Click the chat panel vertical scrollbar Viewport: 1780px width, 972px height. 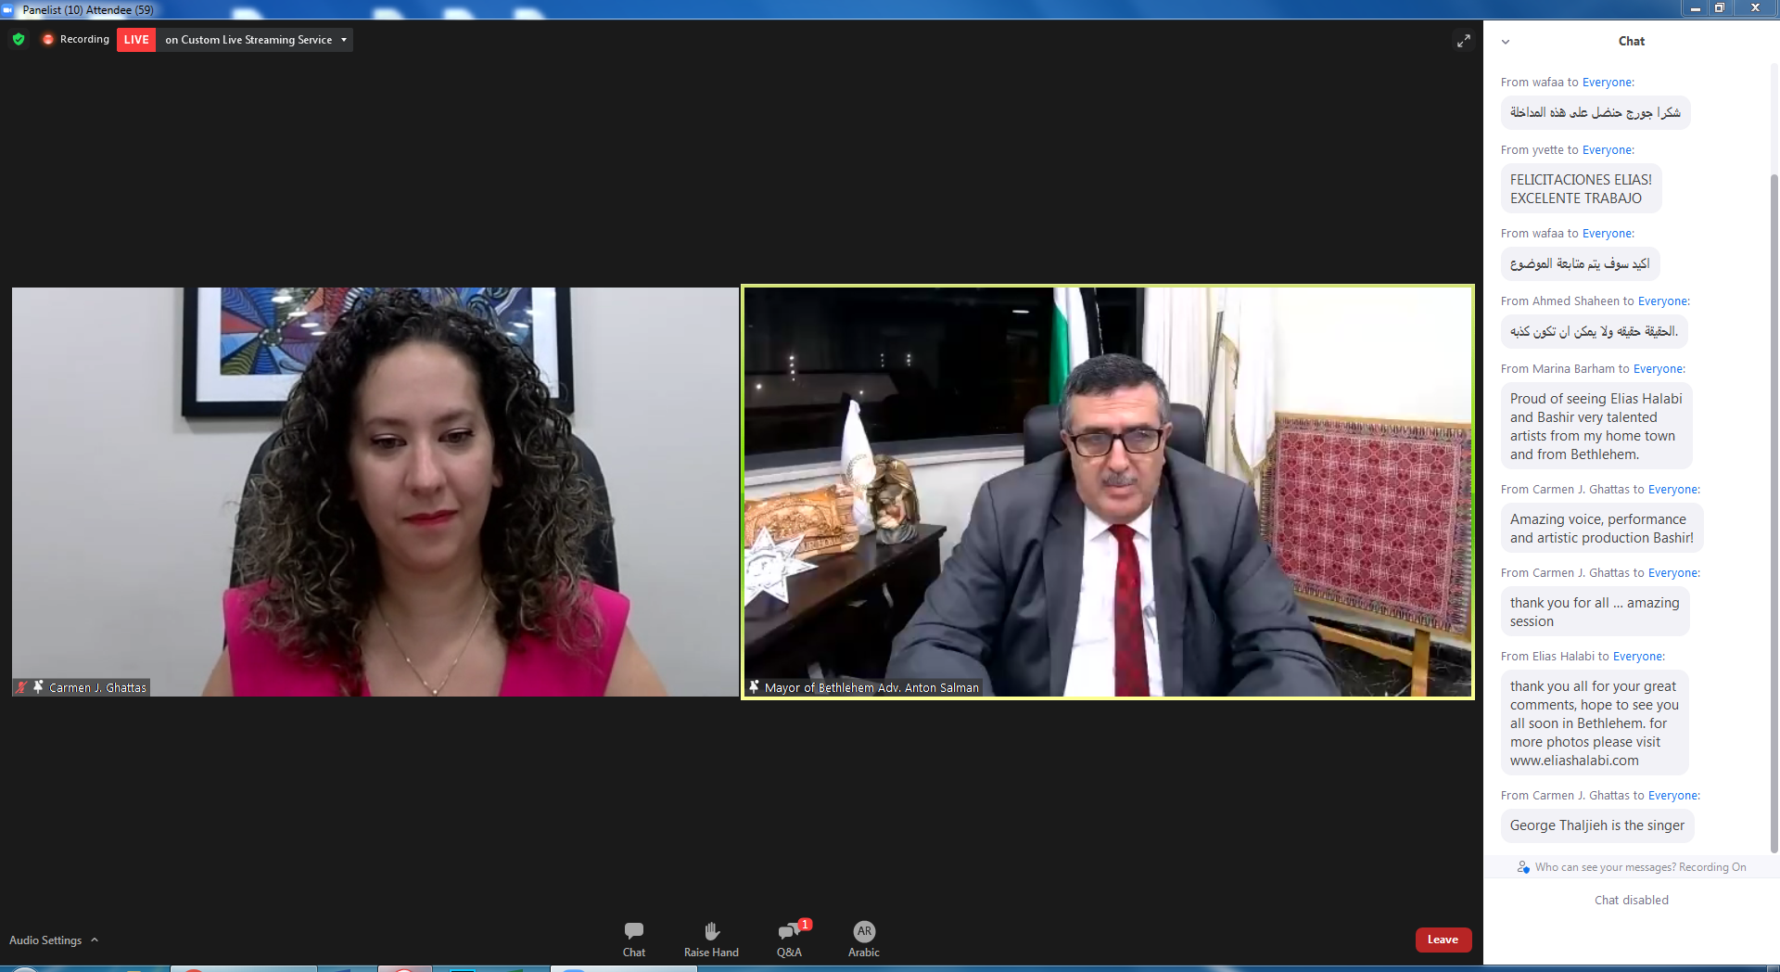[x=1774, y=510]
